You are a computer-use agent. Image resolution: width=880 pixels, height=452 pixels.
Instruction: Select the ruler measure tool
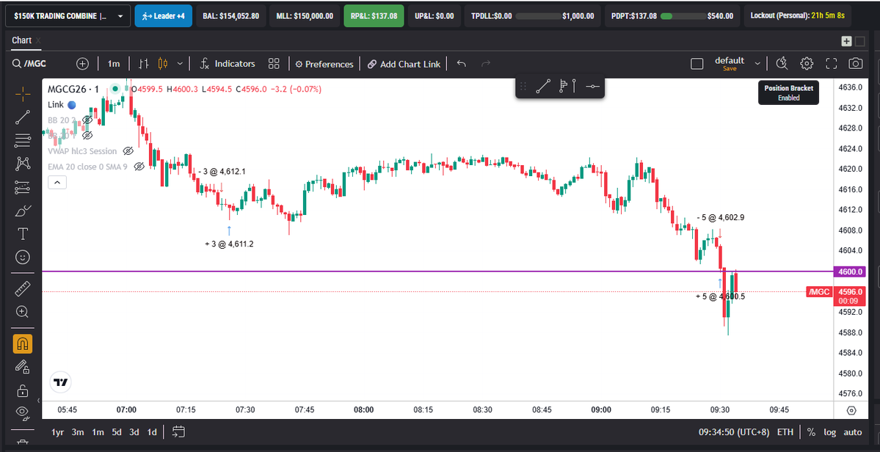23,288
